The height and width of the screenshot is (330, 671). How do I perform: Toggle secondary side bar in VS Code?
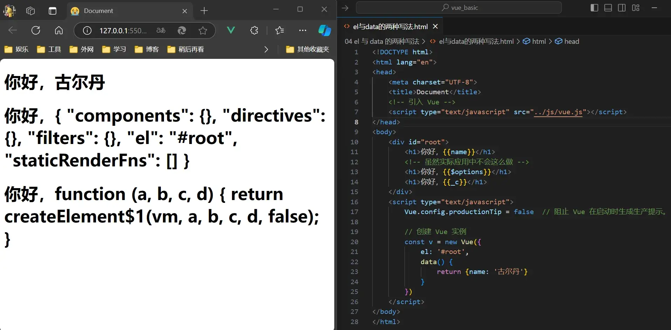(622, 8)
